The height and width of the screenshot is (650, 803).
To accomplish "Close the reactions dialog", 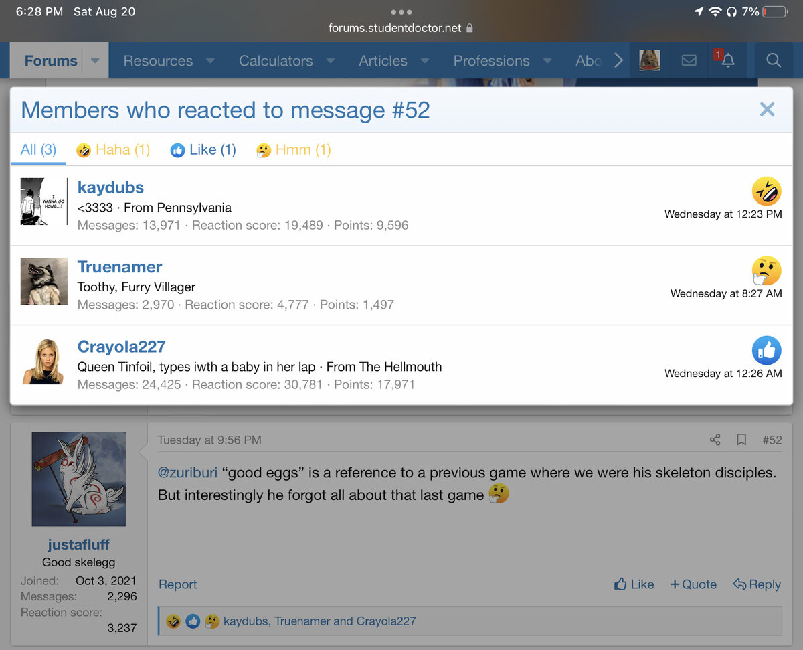I will click(x=767, y=110).
